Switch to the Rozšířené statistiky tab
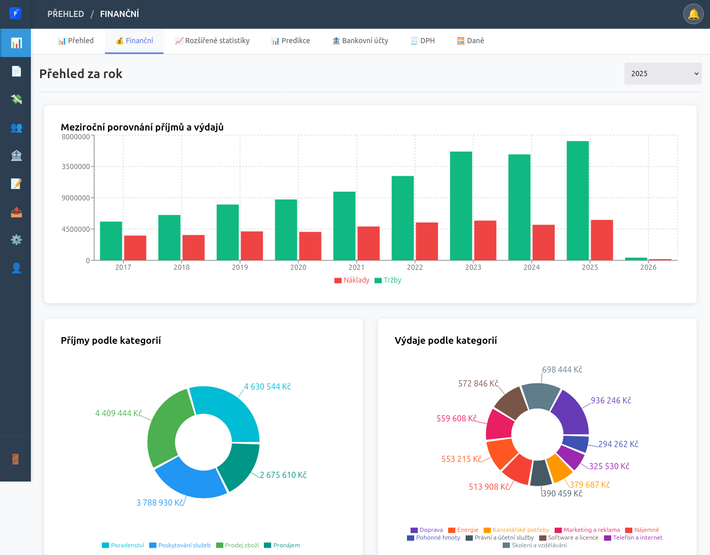This screenshot has width=710, height=555. point(212,41)
